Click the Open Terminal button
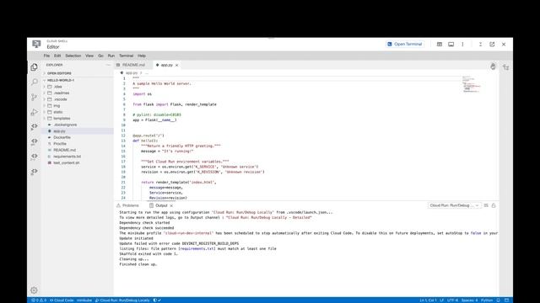 (x=405, y=45)
